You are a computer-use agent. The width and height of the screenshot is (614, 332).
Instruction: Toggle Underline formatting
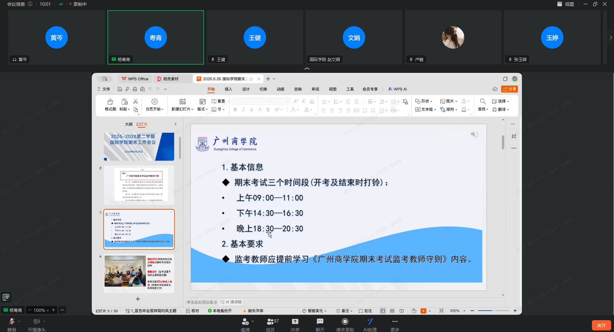click(252, 110)
